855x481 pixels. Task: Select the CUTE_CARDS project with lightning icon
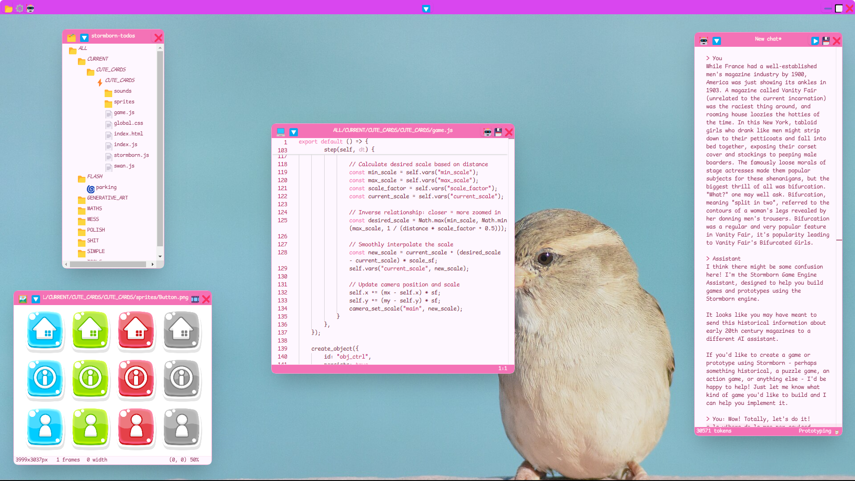(117, 81)
